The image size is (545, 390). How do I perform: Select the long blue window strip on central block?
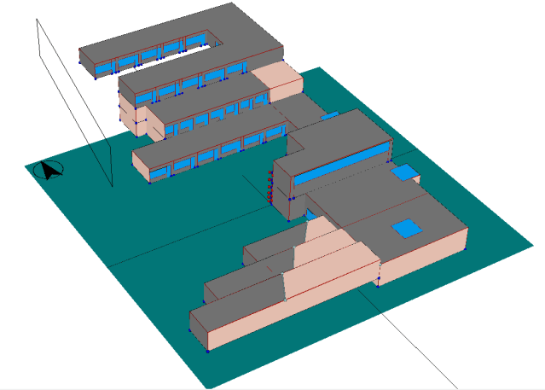tap(341, 166)
